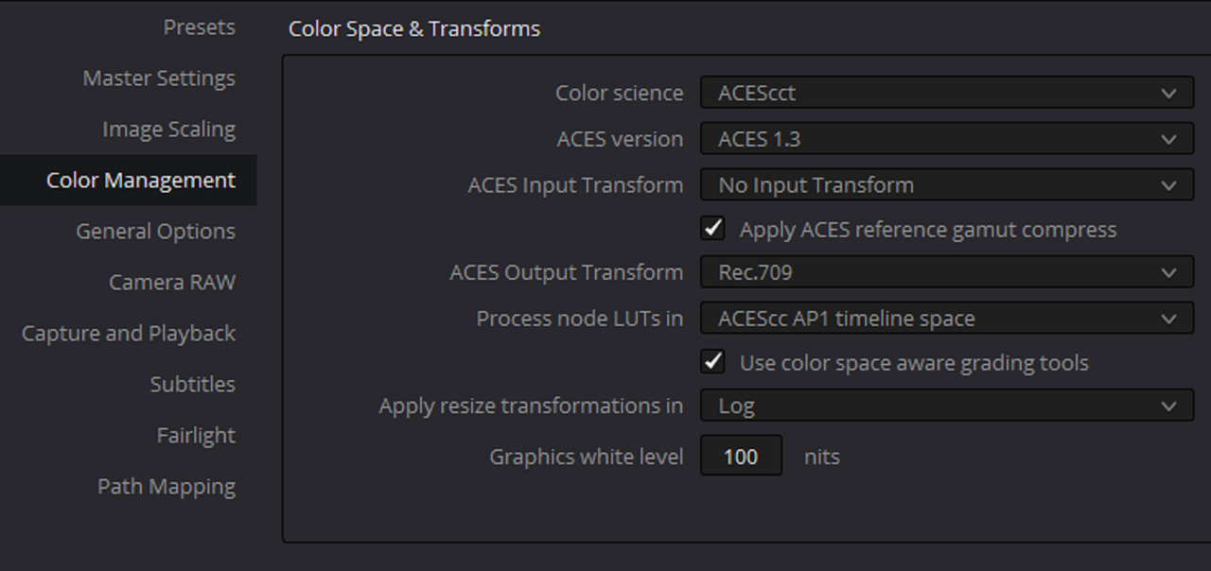Click the nits unit text
The height and width of the screenshot is (571, 1211).
coord(821,457)
